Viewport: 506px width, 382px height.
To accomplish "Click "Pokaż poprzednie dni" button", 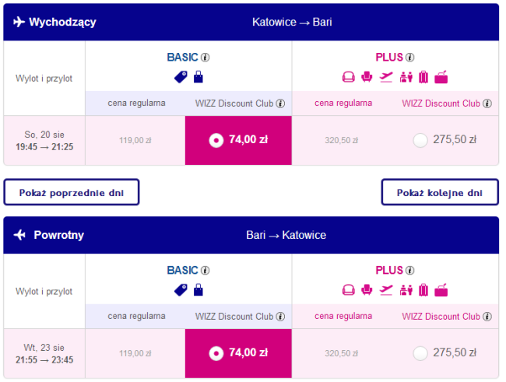I will (x=72, y=192).
